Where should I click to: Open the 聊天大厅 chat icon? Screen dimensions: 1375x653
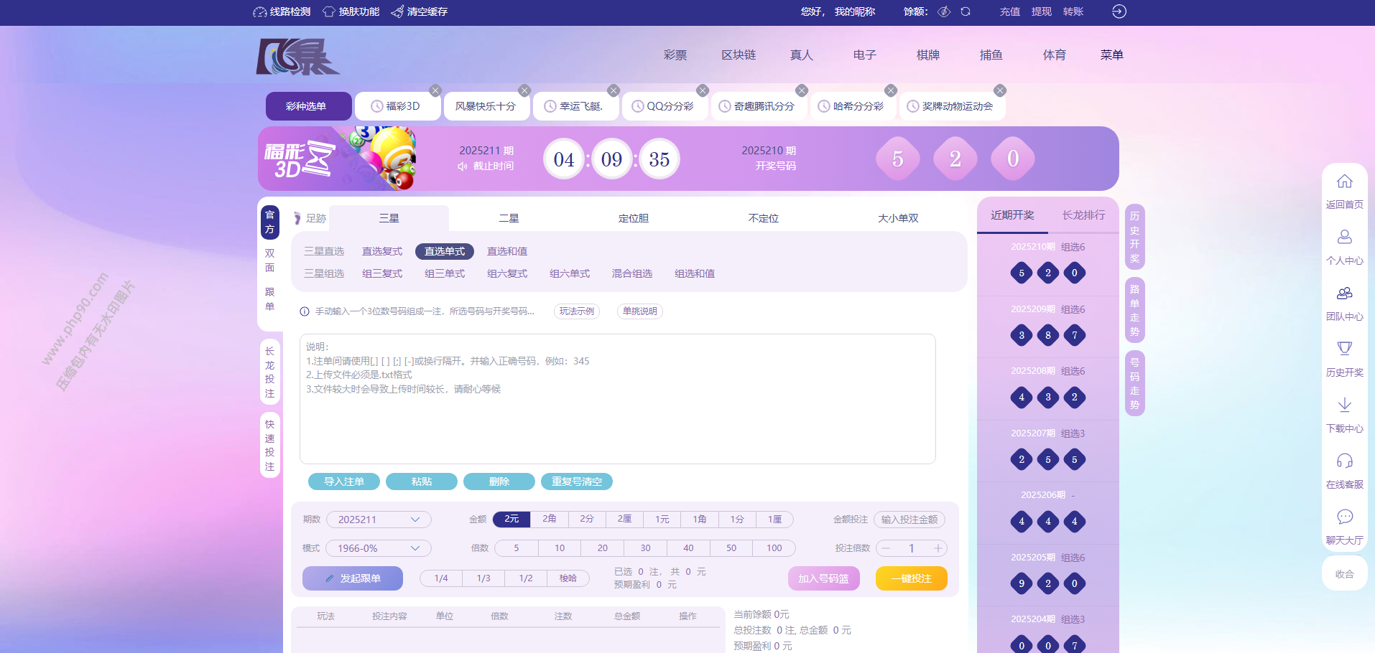(x=1344, y=517)
